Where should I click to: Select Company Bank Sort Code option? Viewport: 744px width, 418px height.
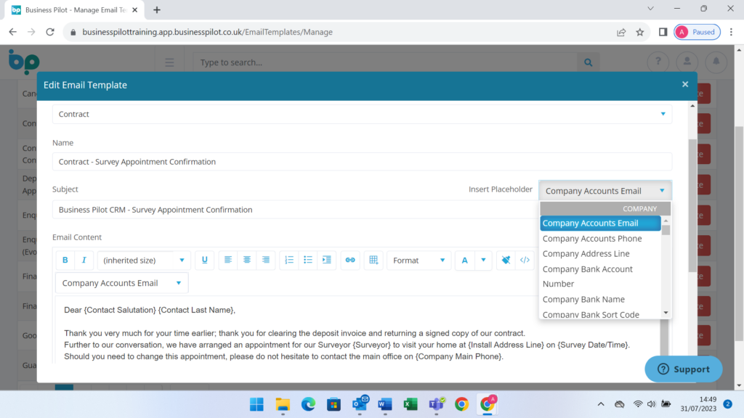[600, 313]
